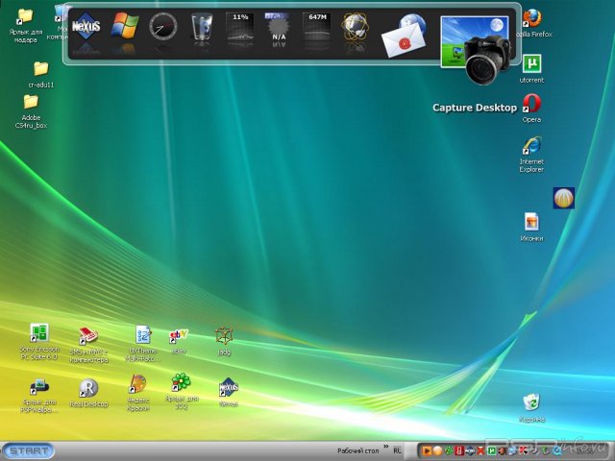Click the START button on taskbar

tap(28, 450)
